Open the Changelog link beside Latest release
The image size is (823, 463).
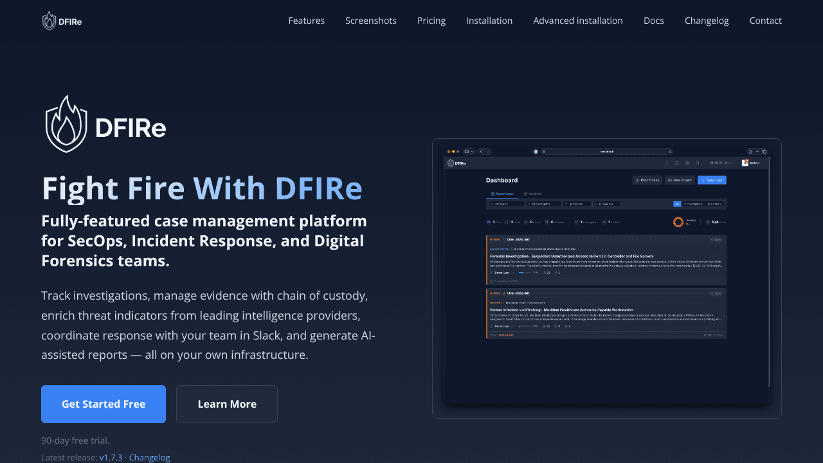[x=150, y=457]
